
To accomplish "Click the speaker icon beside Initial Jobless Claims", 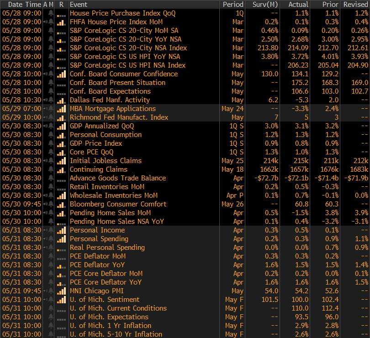I will [45, 161].
